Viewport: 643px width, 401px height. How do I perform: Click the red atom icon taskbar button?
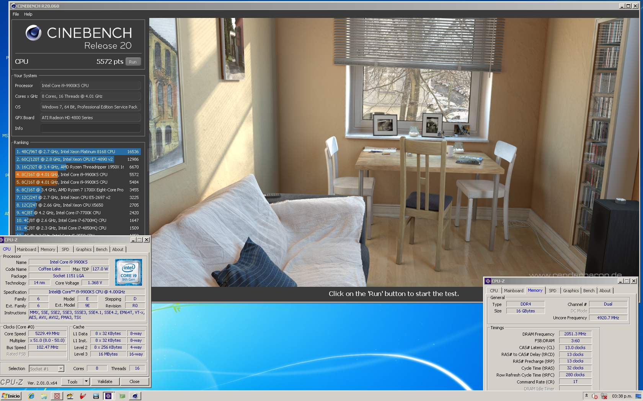pos(57,396)
